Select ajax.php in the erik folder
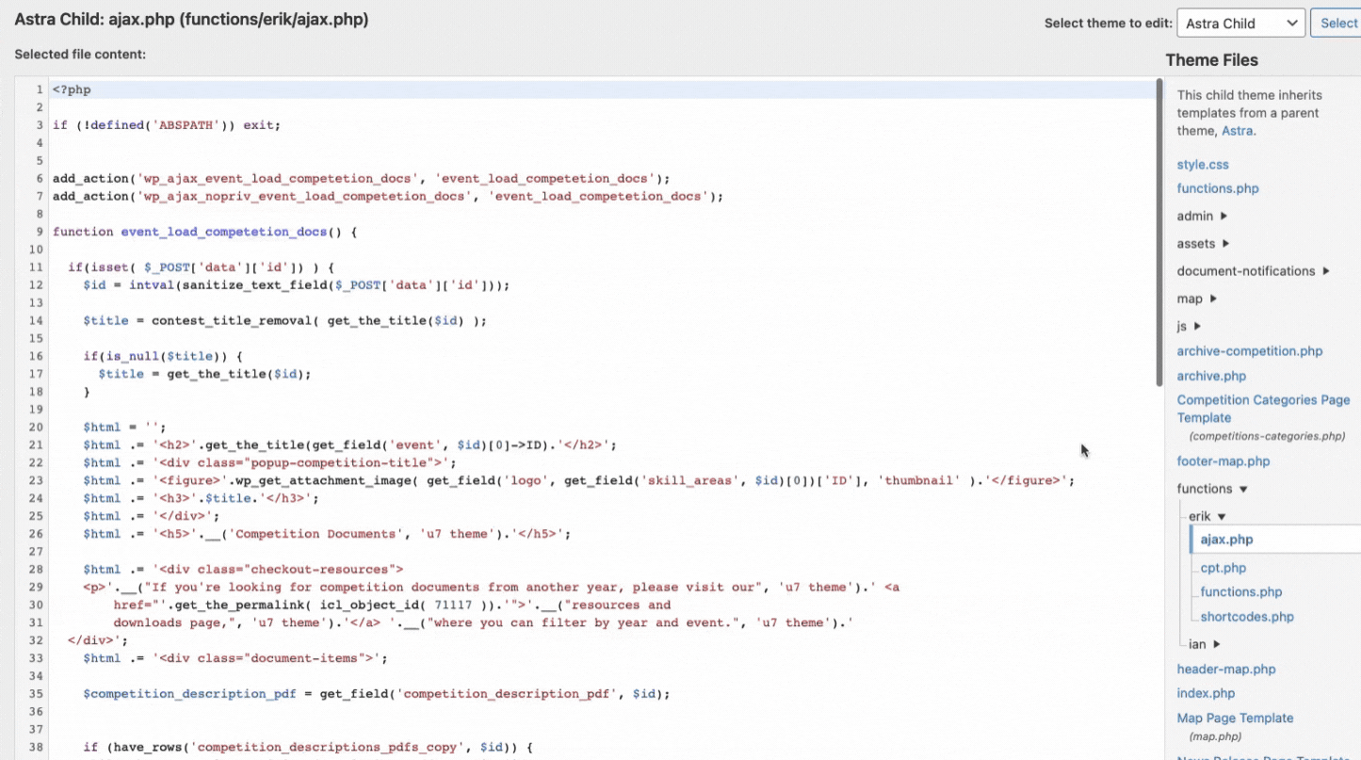The width and height of the screenshot is (1361, 760). (x=1226, y=540)
